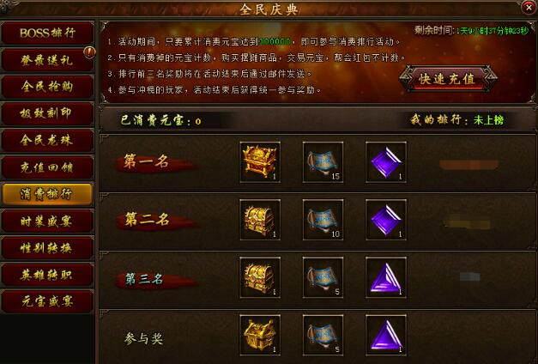Open the 全民抢购 tab
This screenshot has height=364, width=538.
(x=47, y=87)
